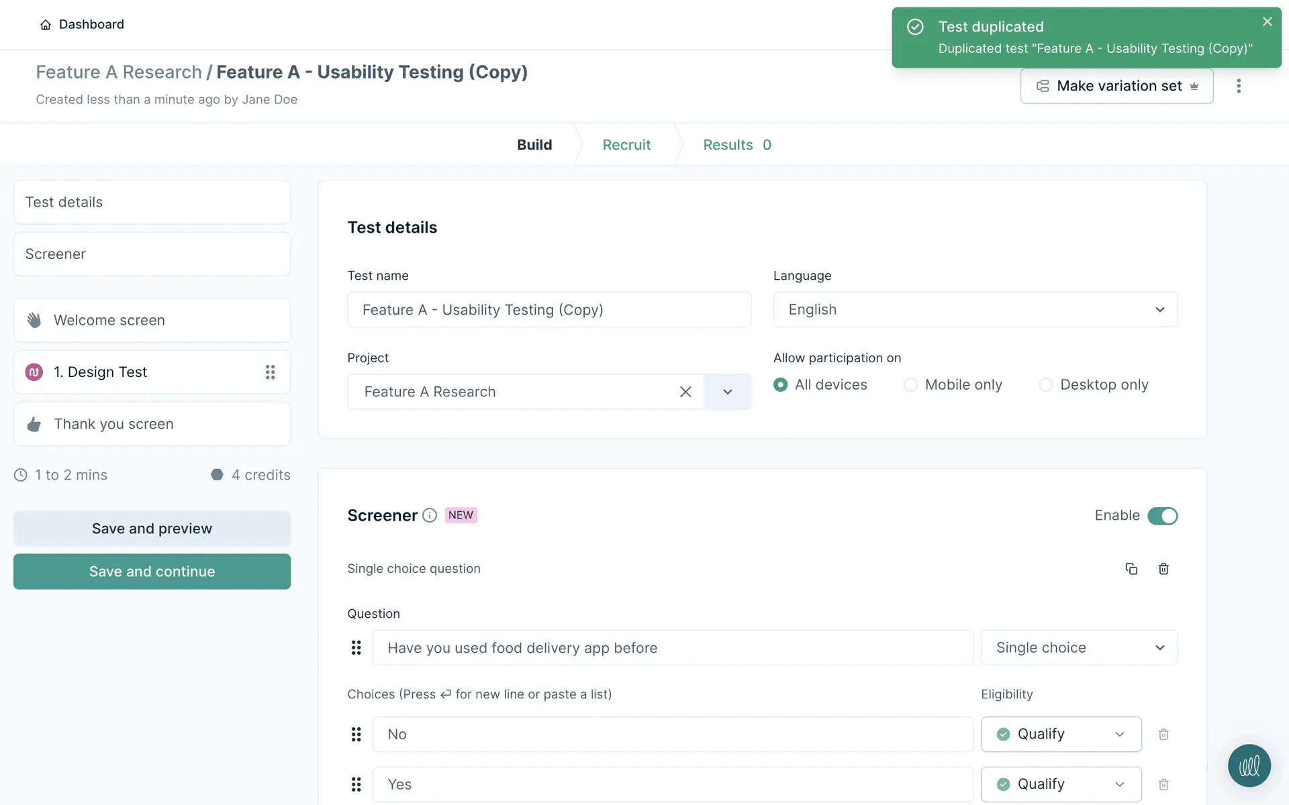Select Desktop only participation option

coord(1045,385)
